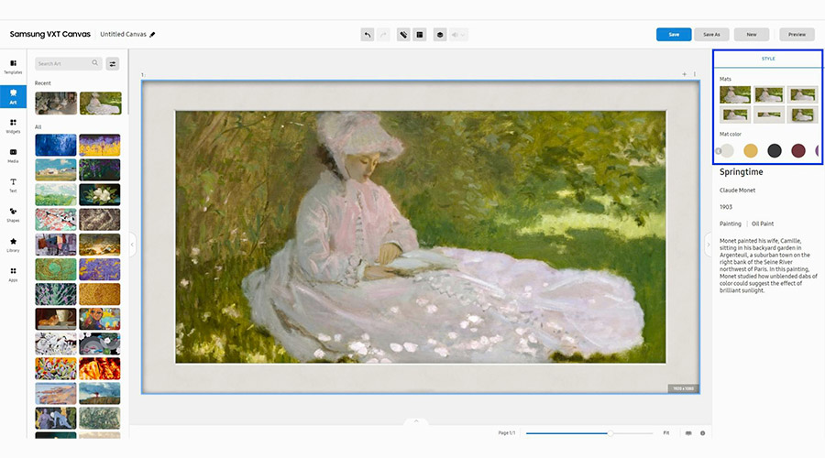Image resolution: width=825 pixels, height=458 pixels.
Task: Open the Library sidebar panel
Action: [x=13, y=245]
